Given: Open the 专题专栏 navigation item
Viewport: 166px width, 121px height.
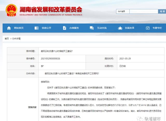Looking at the screenshot, I should point(158,28).
